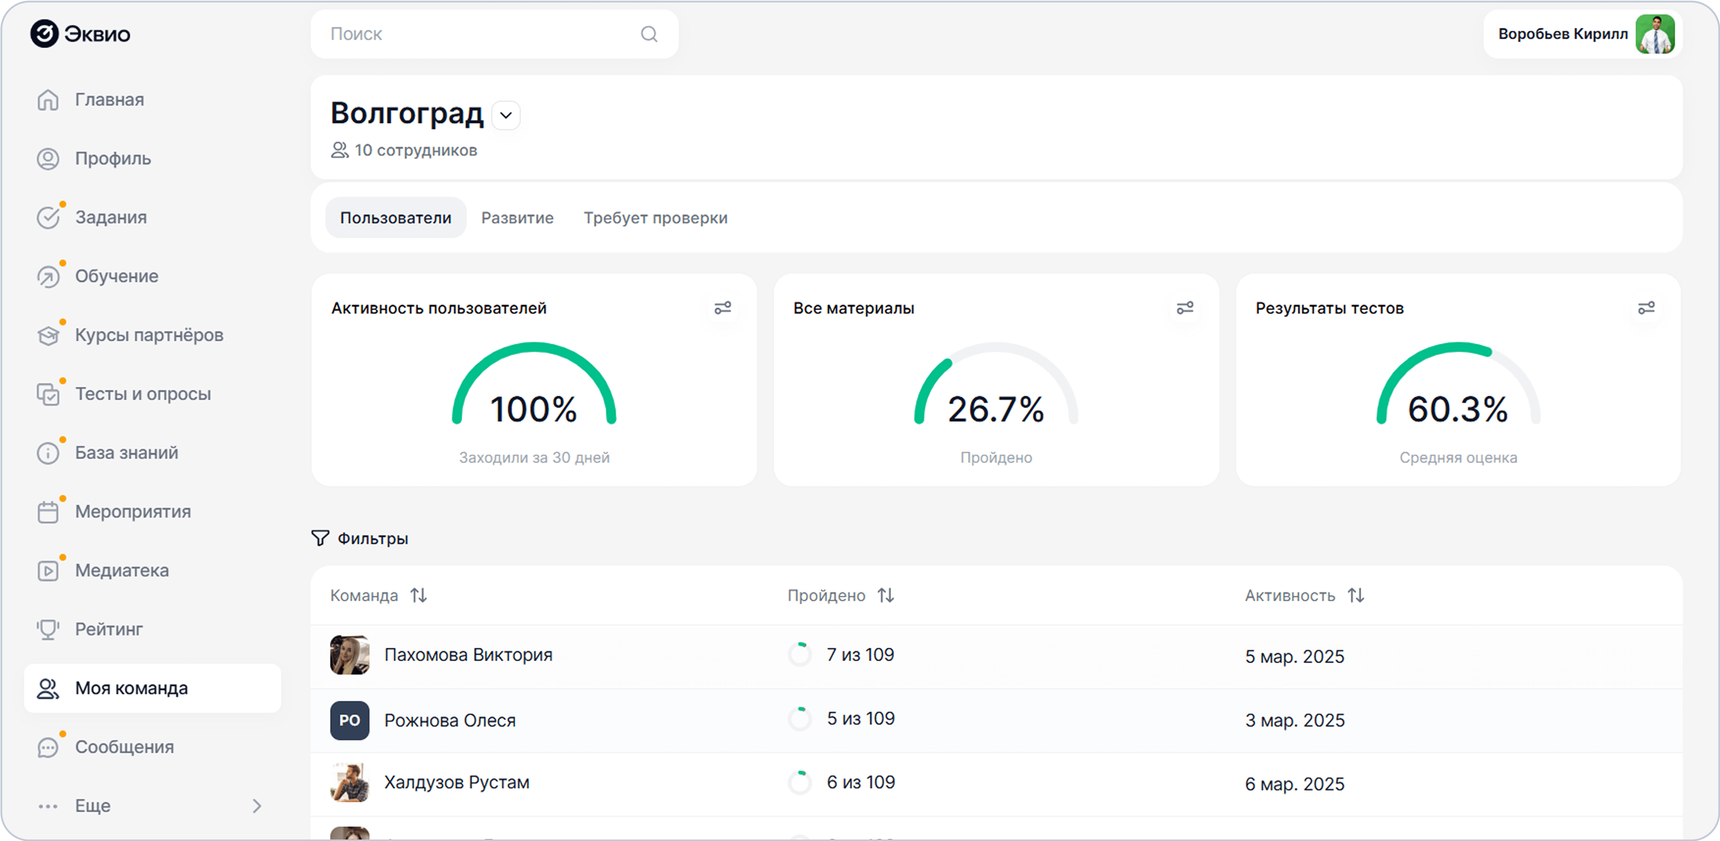Open settings of Результаты тестов card
The width and height of the screenshot is (1720, 841).
pyautogui.click(x=1646, y=308)
